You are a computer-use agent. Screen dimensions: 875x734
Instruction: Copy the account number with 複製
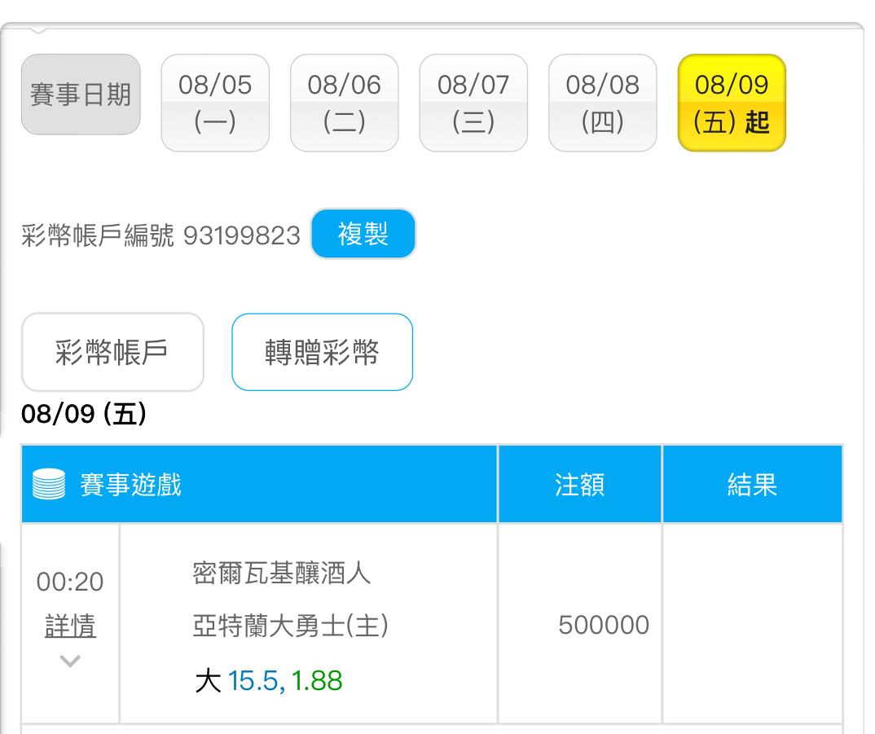(363, 234)
